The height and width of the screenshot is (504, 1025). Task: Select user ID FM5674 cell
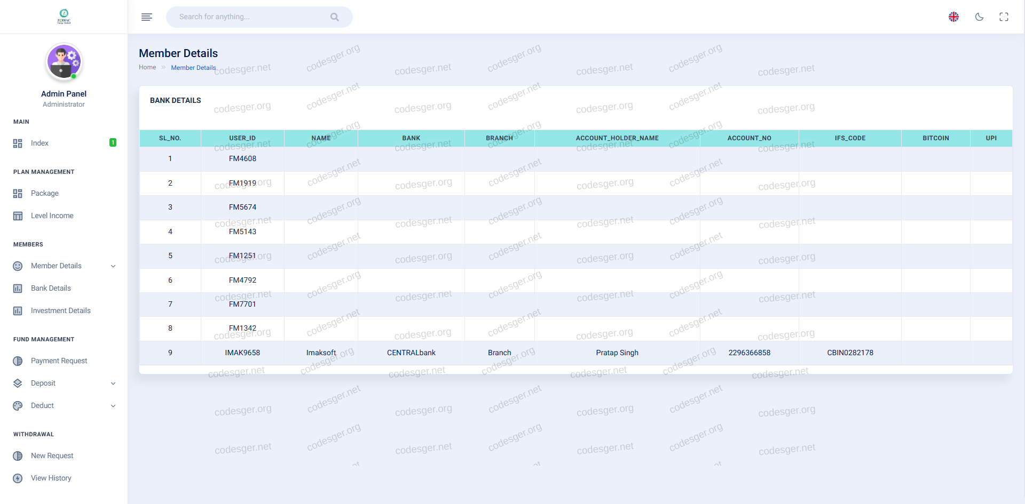click(242, 207)
